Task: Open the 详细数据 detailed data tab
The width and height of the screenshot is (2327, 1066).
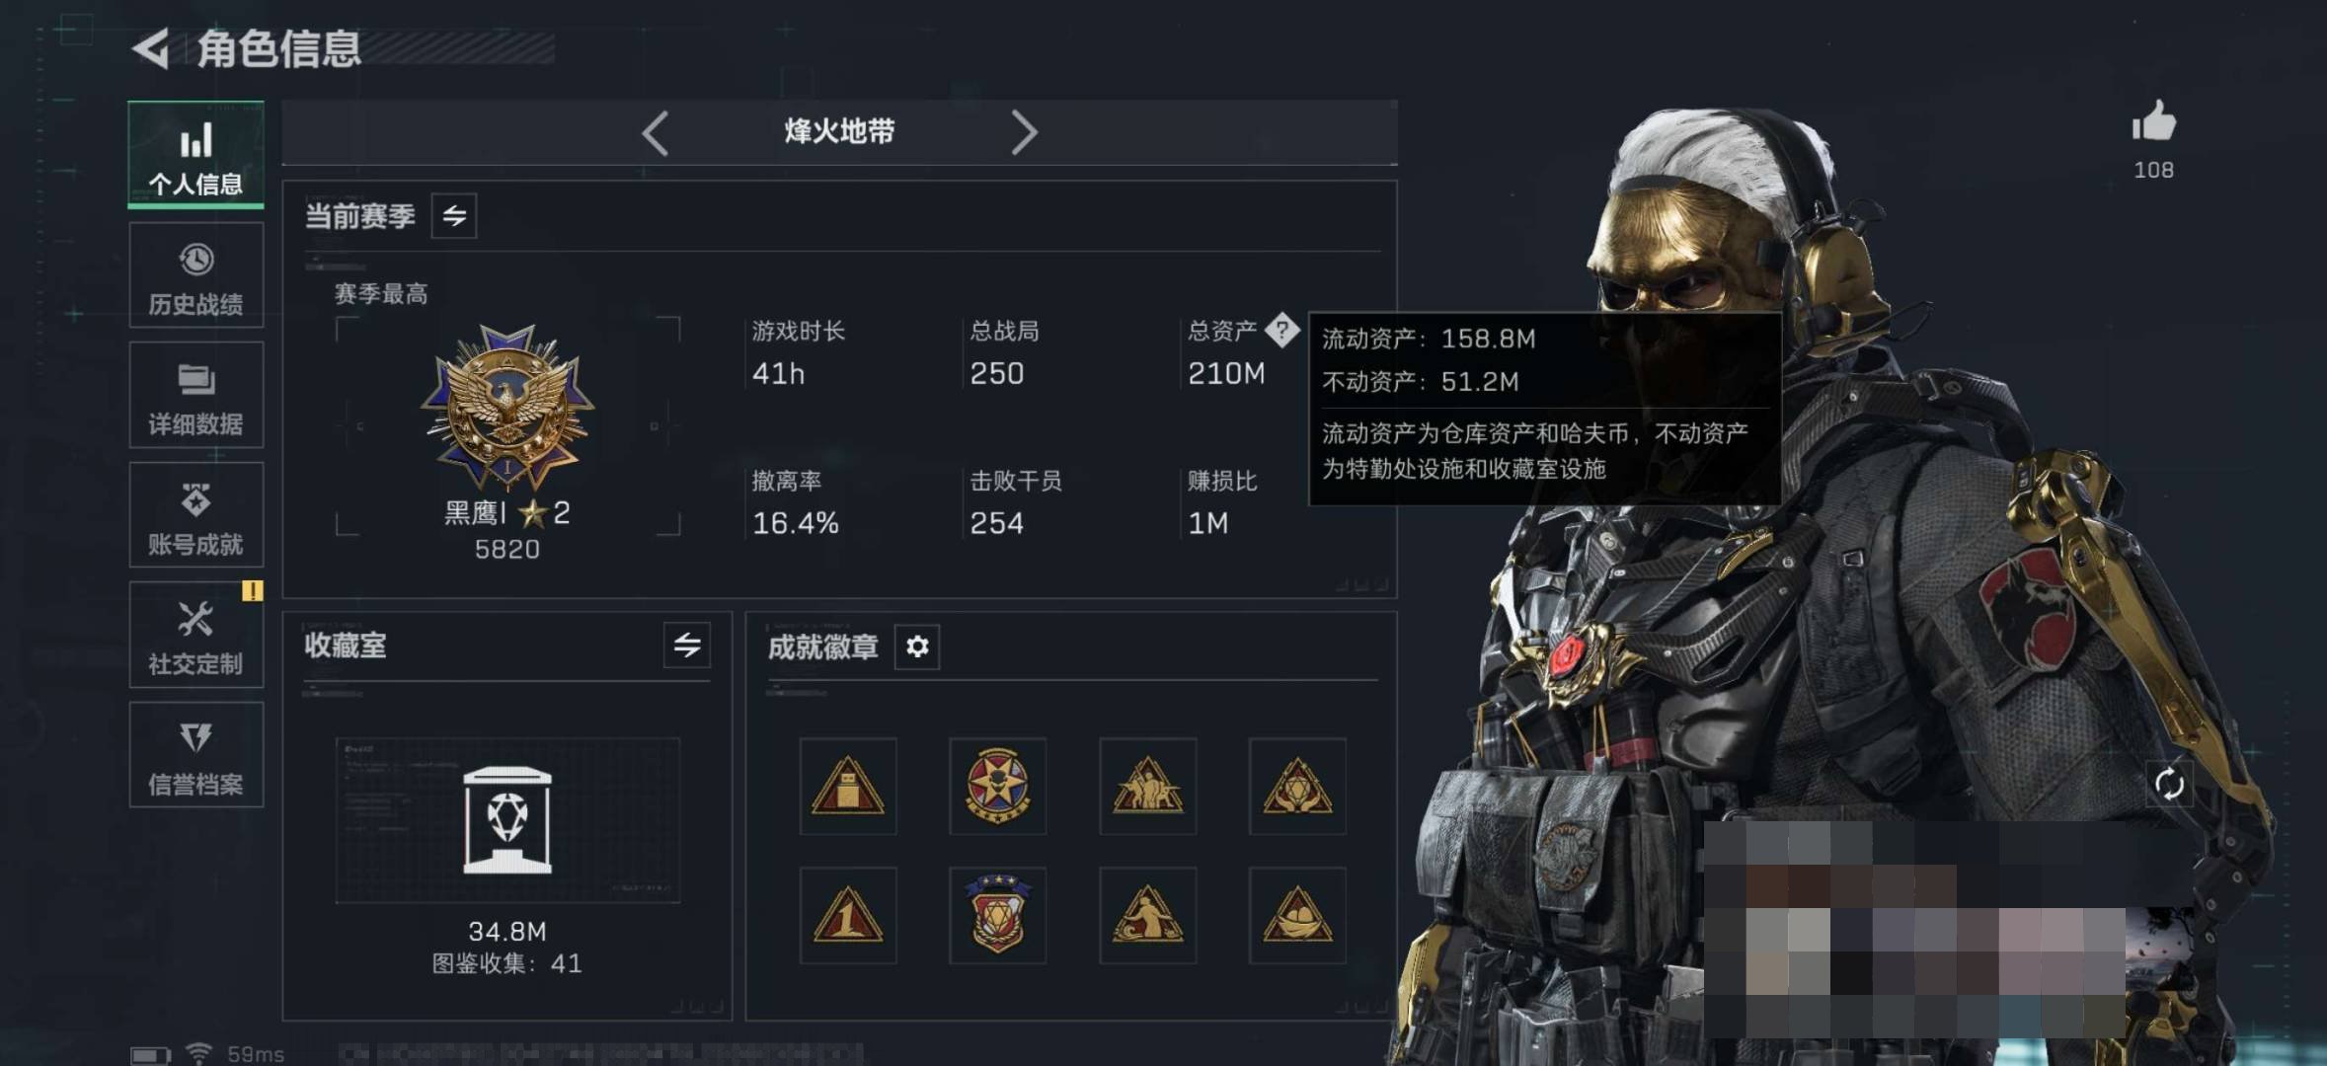Action: [196, 395]
